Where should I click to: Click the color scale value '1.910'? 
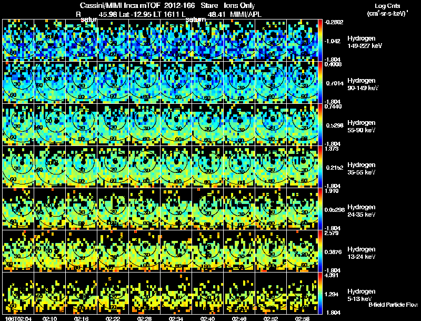click(x=332, y=191)
